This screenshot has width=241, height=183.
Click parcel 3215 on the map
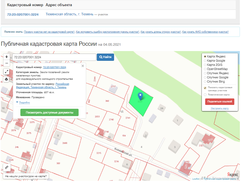99,153
